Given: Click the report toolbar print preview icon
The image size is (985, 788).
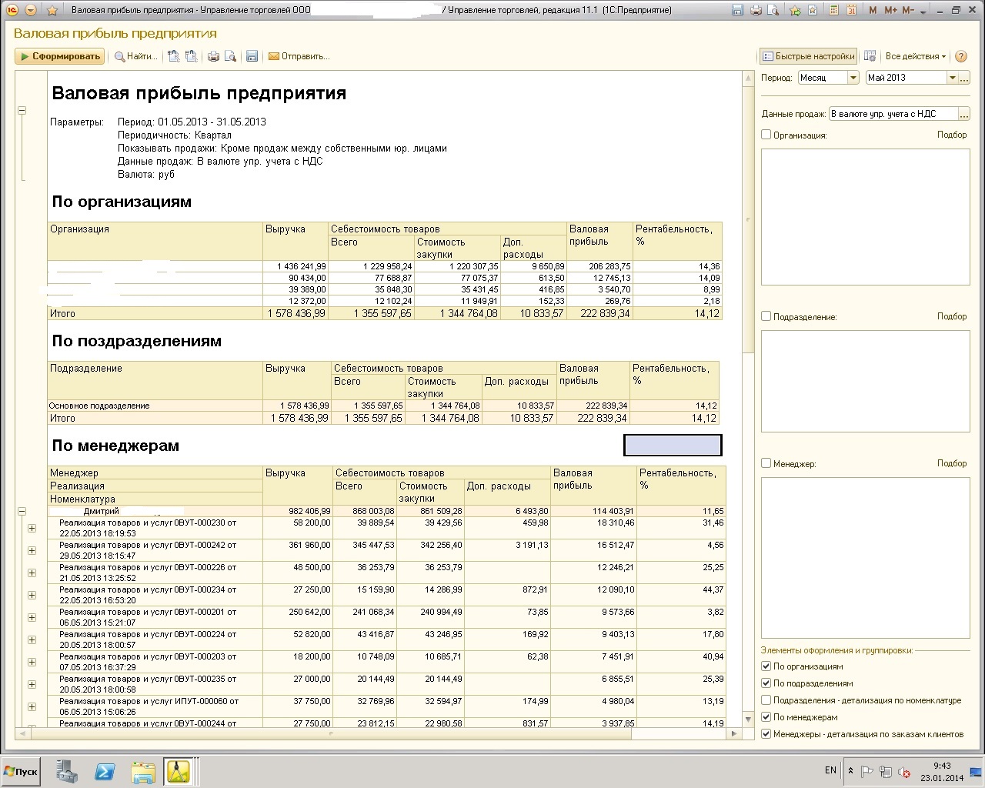Looking at the screenshot, I should point(229,56).
